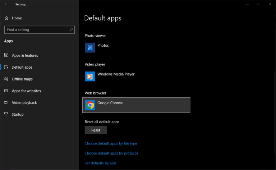Image resolution: width=276 pixels, height=170 pixels.
Task: Click the search magnifier icon
Action: [71, 29]
